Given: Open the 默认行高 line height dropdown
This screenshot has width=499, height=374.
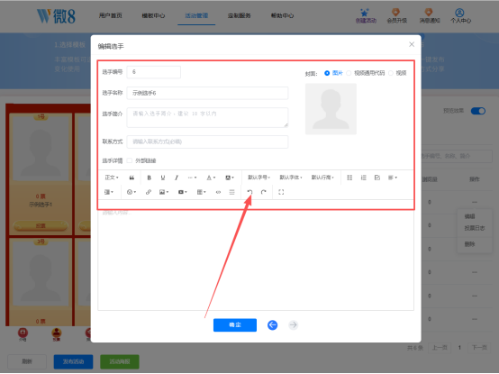Looking at the screenshot, I should [x=322, y=178].
